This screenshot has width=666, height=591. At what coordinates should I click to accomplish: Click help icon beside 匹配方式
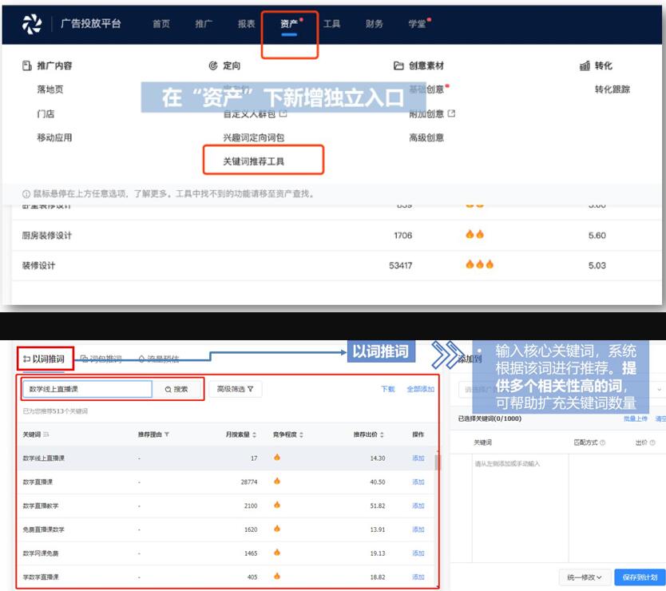[x=602, y=442]
